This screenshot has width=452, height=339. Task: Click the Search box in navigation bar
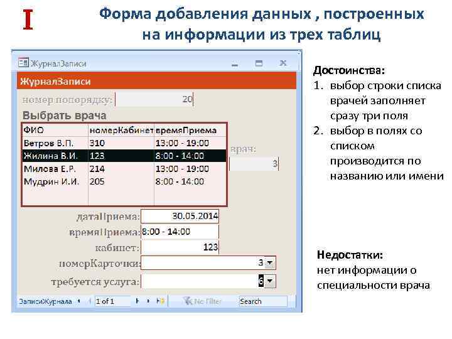click(263, 301)
